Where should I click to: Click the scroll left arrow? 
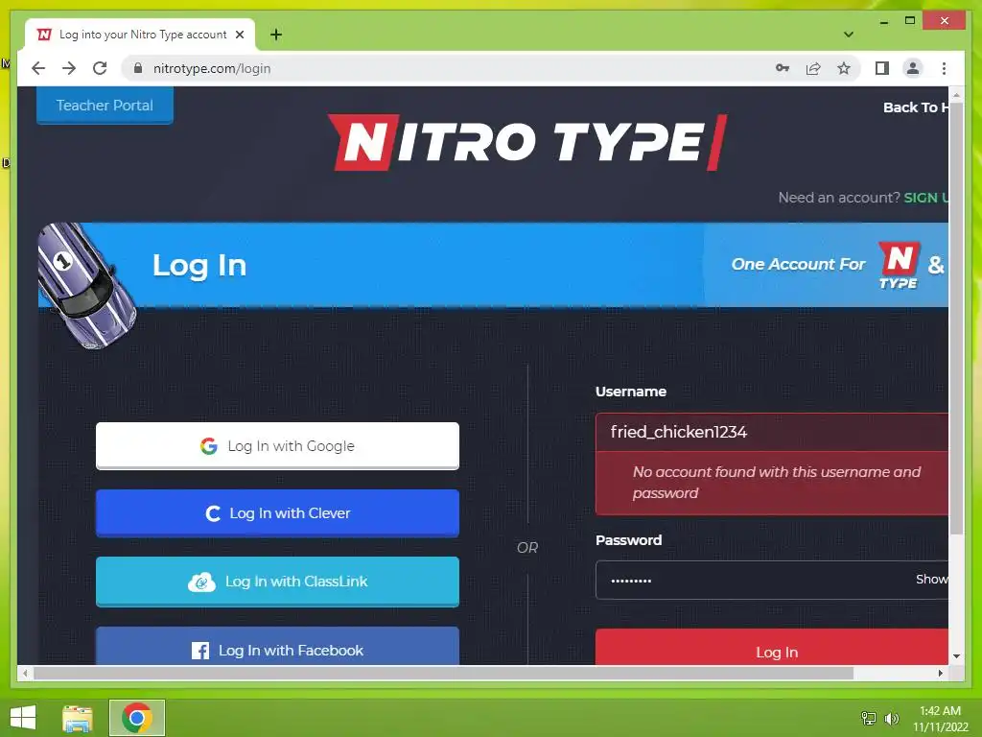point(25,673)
